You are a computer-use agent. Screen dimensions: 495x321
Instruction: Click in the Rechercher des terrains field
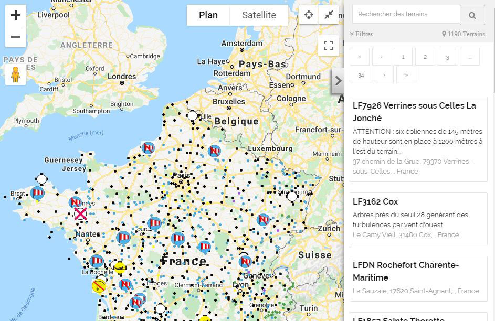click(406, 14)
